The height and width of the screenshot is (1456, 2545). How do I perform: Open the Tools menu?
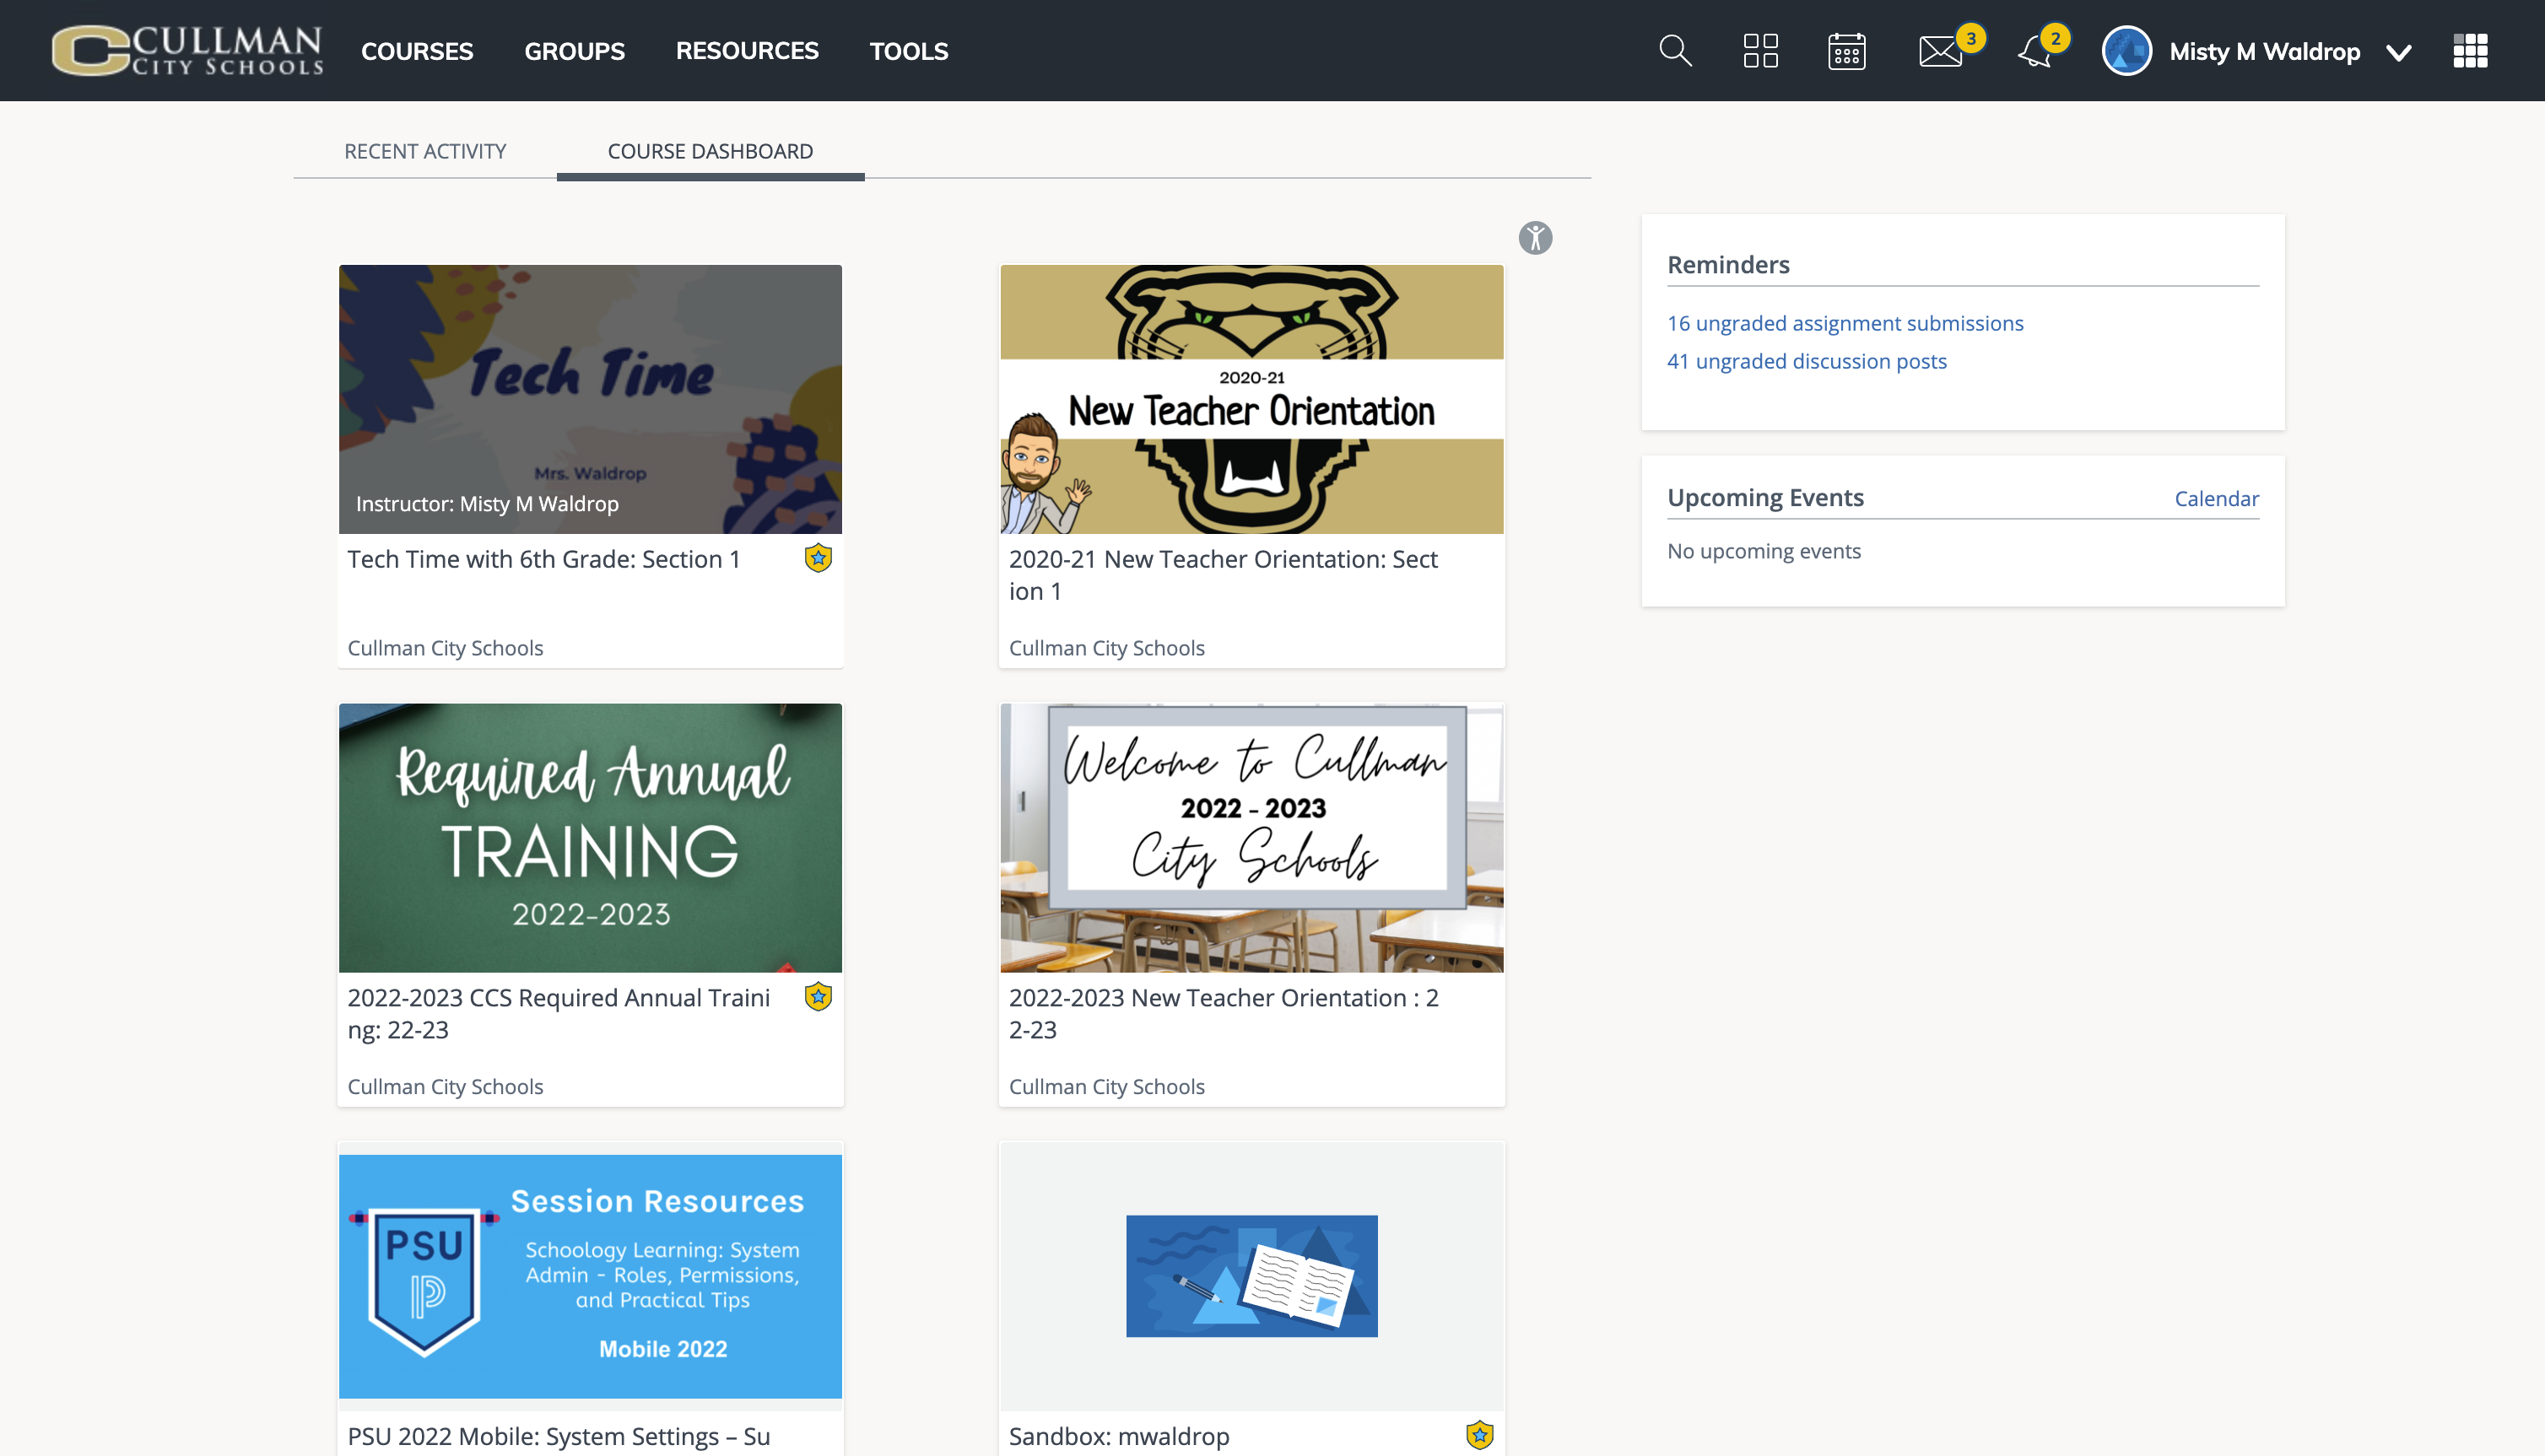(x=908, y=51)
